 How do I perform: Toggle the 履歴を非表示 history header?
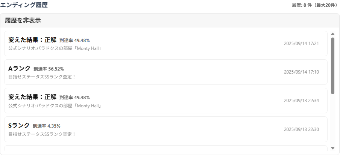click(x=23, y=21)
